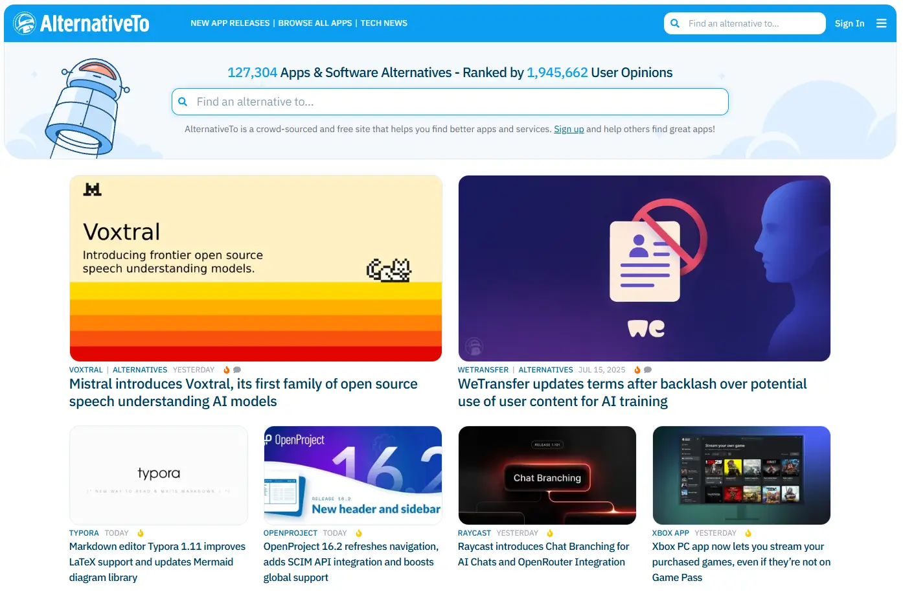Focus the large main search field
Screen dimensions: 903x592
(450, 102)
